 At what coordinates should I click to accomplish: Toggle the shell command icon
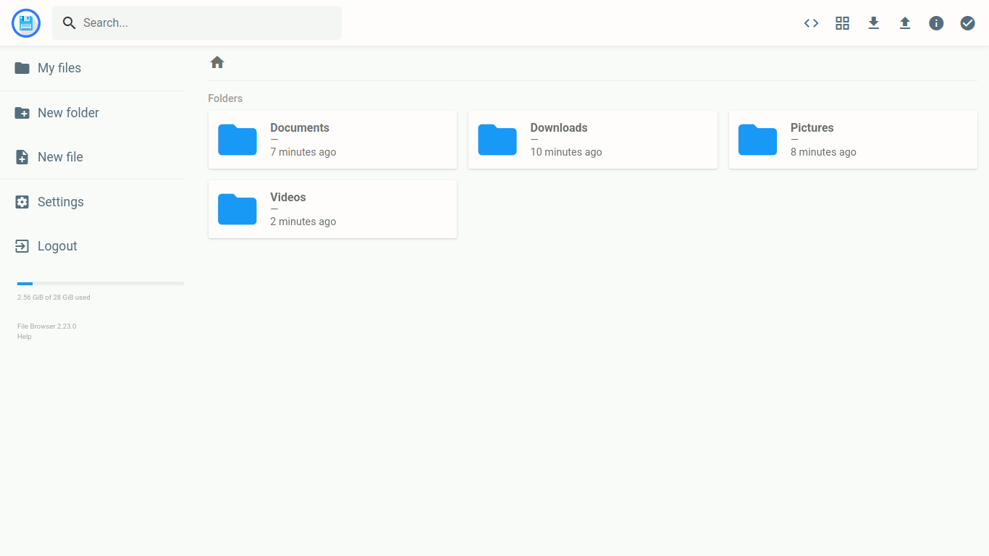point(811,23)
